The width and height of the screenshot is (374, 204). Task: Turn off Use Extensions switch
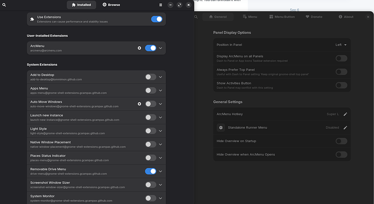point(157,19)
